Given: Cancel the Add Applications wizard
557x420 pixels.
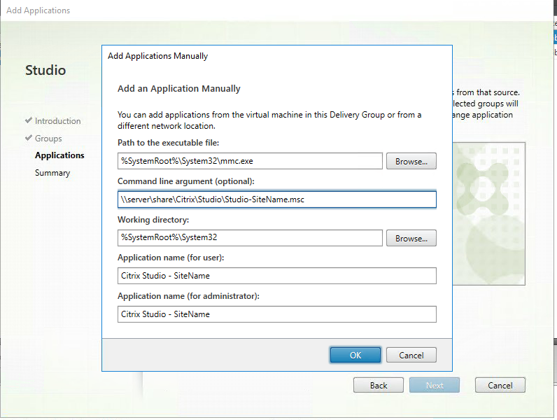Looking at the screenshot, I should [500, 385].
